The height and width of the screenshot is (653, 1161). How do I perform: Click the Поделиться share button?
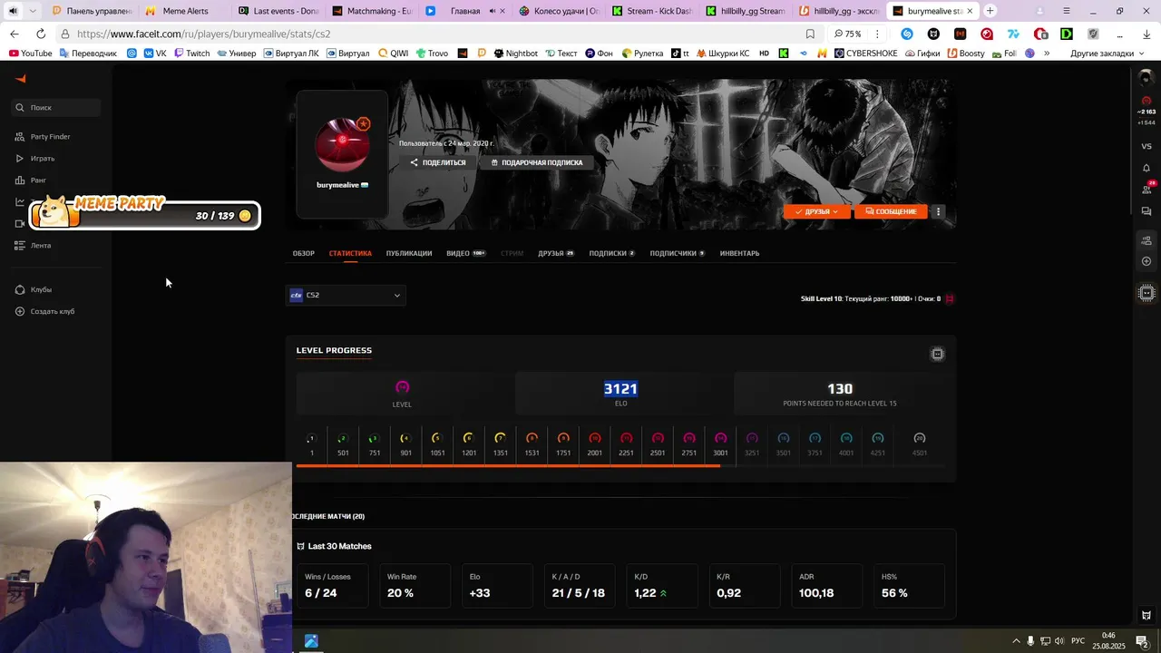(438, 162)
